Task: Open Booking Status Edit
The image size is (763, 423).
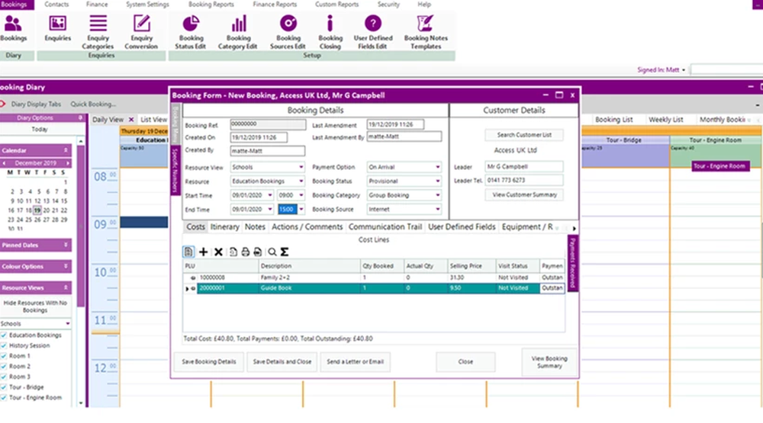Action: pyautogui.click(x=191, y=31)
